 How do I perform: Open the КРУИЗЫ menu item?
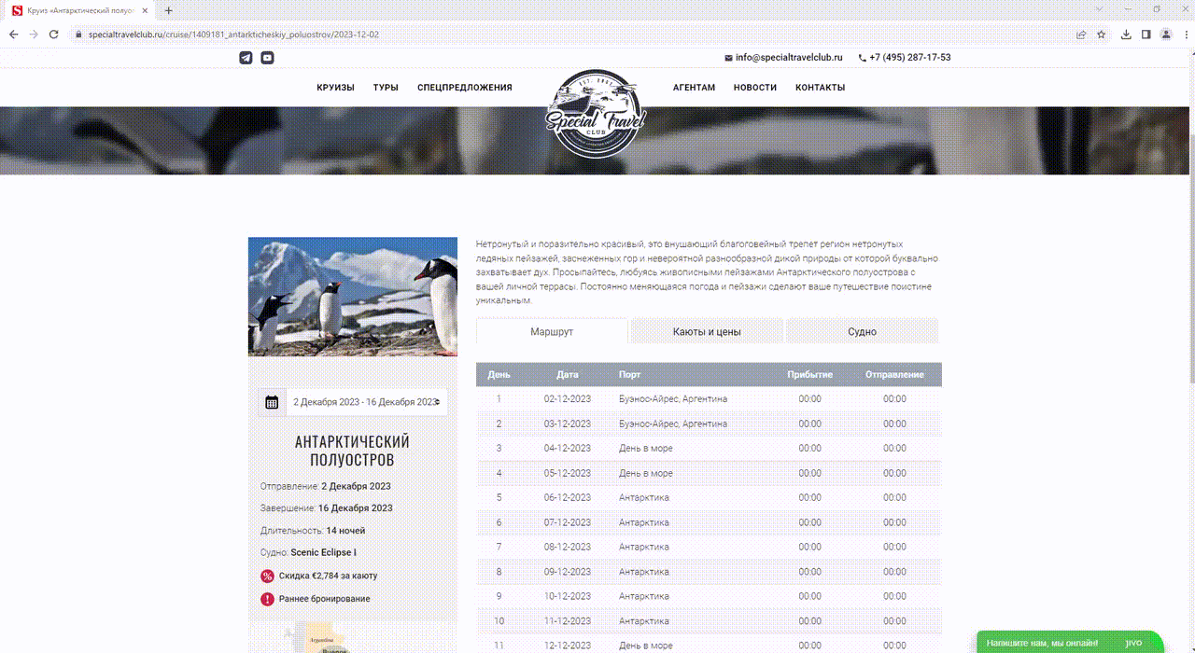[x=336, y=88]
